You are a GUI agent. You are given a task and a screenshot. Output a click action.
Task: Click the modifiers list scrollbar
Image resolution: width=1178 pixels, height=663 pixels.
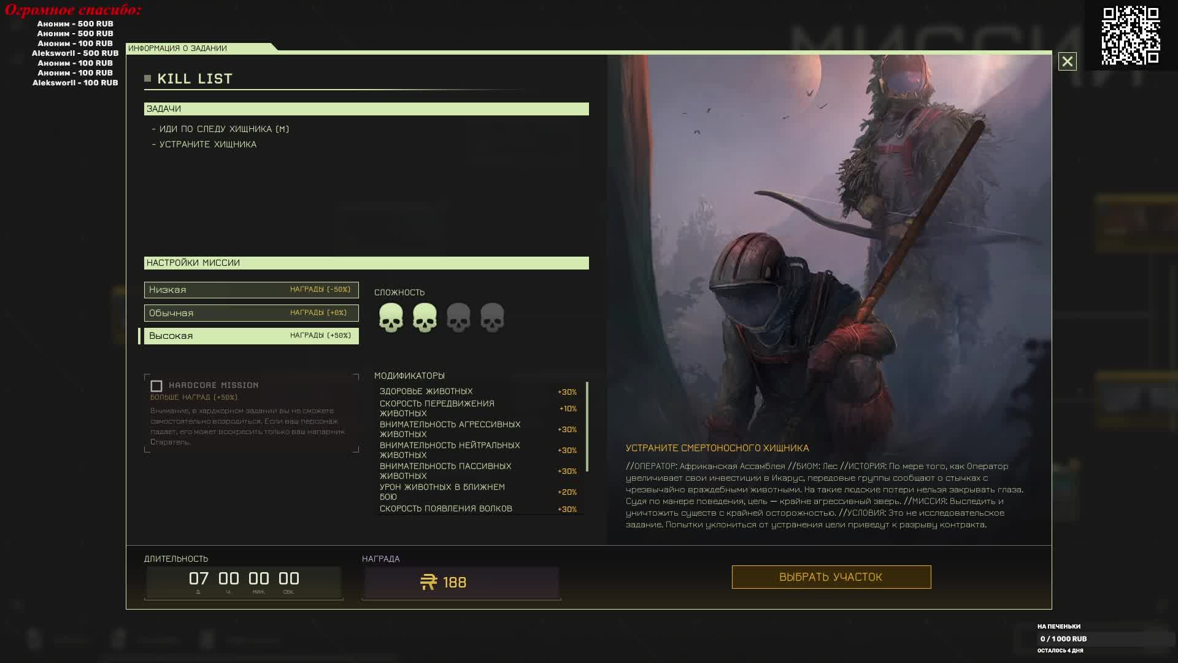point(587,427)
